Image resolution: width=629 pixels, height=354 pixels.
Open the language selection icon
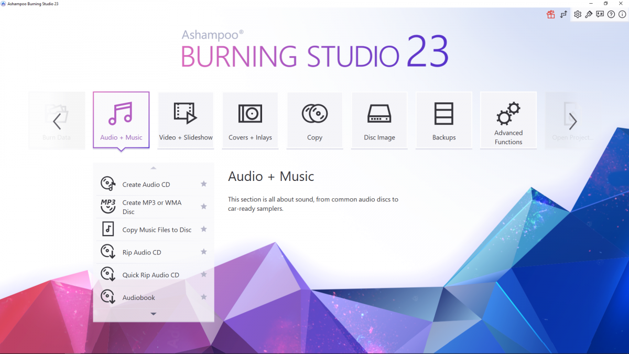tap(600, 15)
